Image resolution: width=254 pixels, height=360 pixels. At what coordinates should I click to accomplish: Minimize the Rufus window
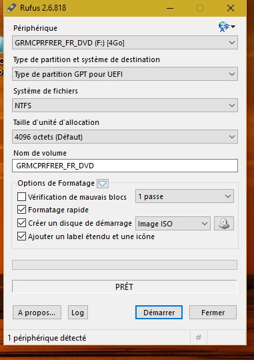170,8
